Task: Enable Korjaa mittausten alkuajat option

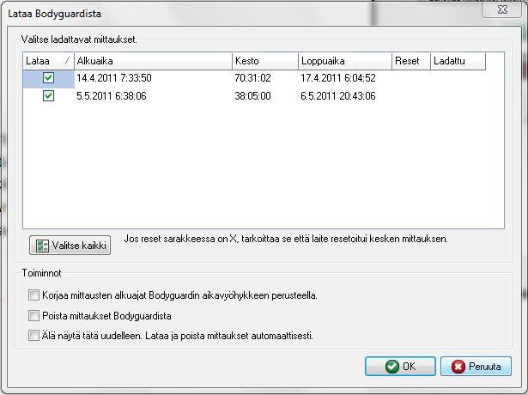Action: [33, 295]
